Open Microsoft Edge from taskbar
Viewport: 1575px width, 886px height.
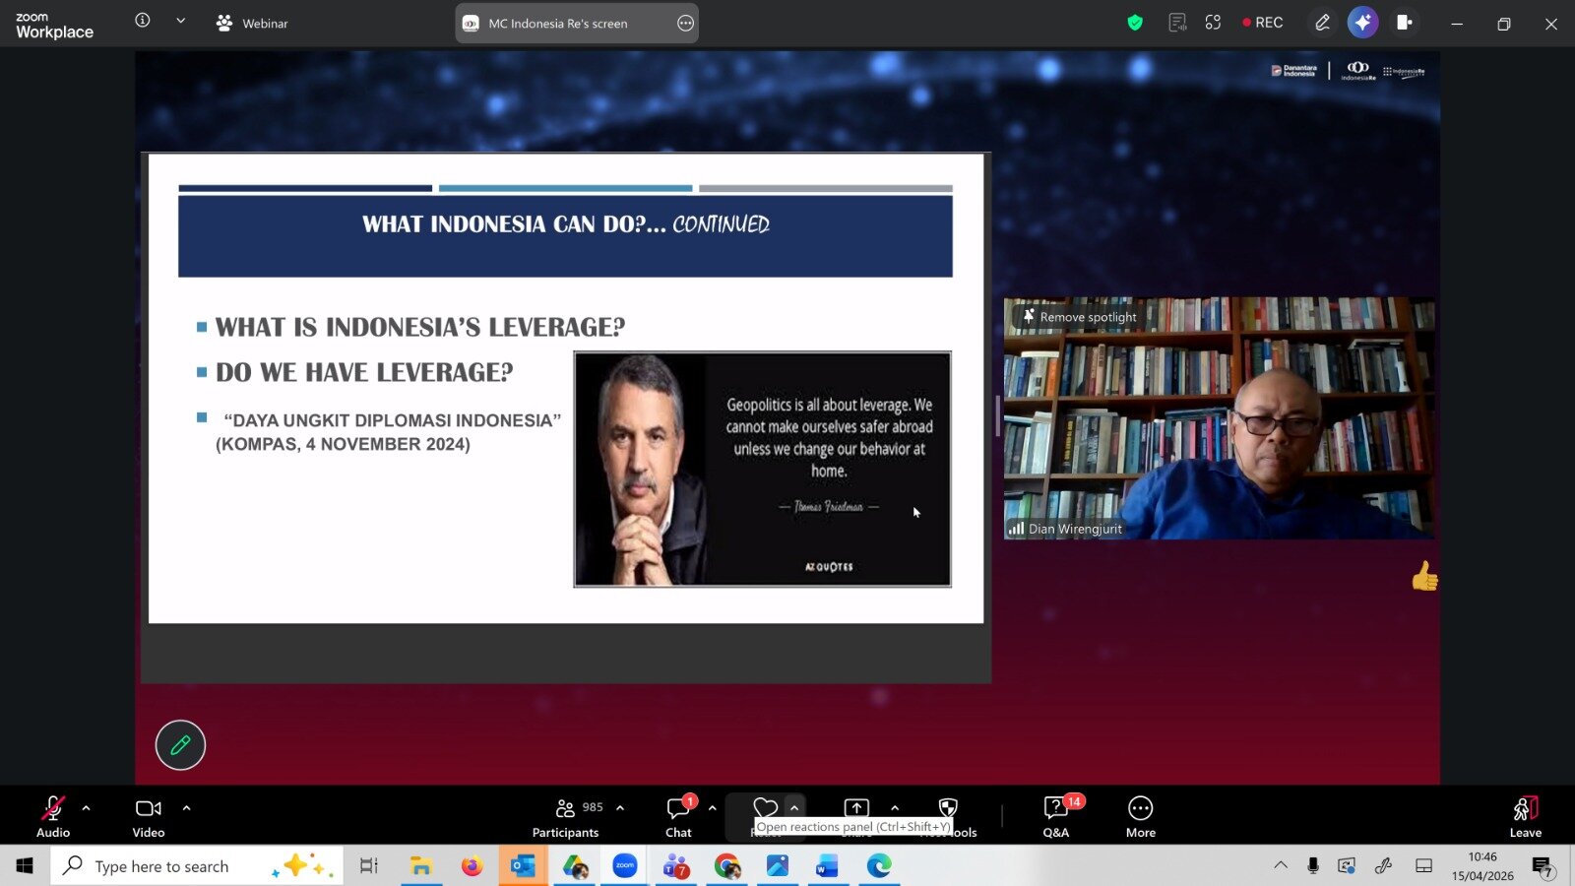coord(879,865)
